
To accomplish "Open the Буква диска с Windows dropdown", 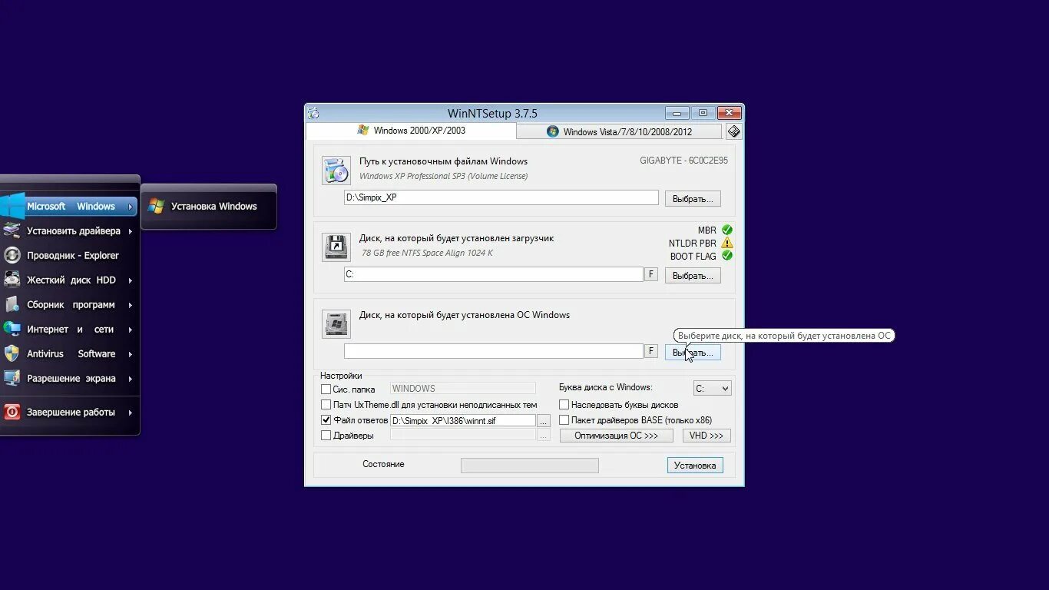I will (x=712, y=389).
